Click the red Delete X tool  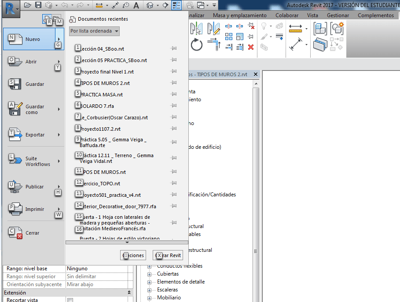[251, 47]
